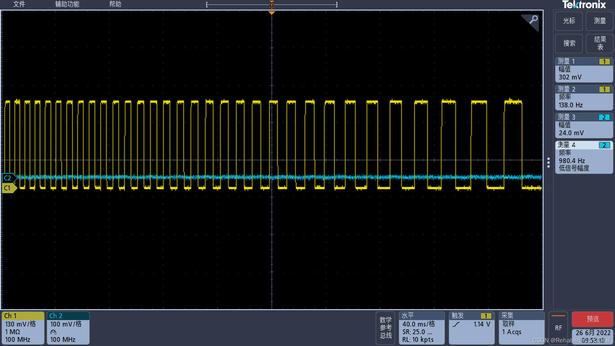Image resolution: width=615 pixels, height=346 pixels.
Task: Open the Ch 2 settings badge
Action: pos(68,328)
